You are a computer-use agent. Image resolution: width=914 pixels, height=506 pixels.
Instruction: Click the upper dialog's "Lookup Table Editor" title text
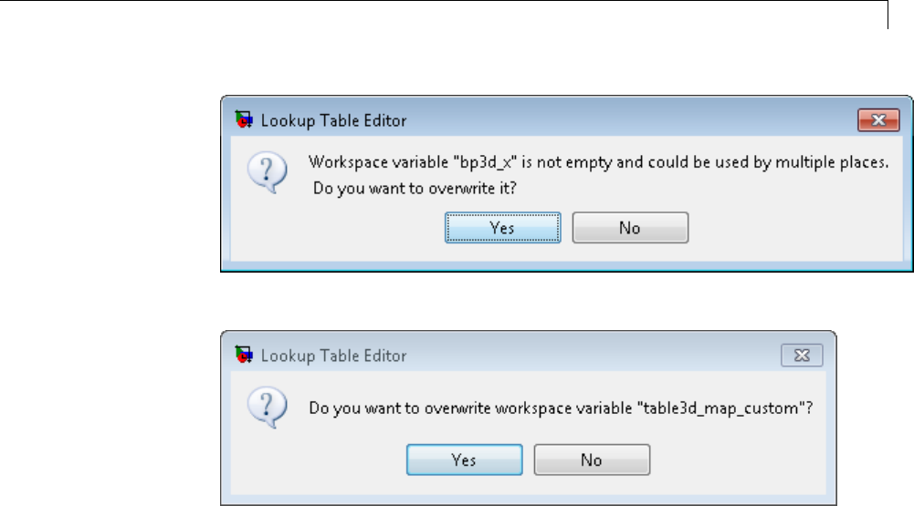333,119
